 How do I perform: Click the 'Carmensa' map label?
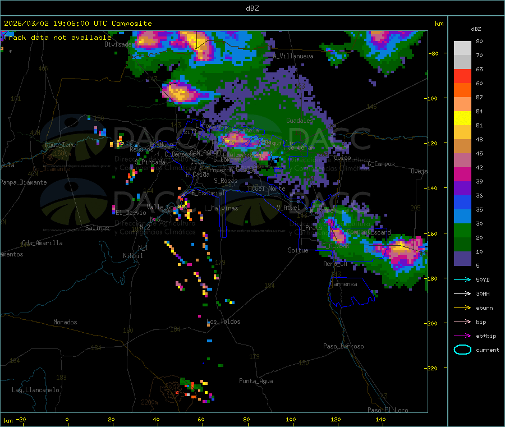pyautogui.click(x=343, y=284)
